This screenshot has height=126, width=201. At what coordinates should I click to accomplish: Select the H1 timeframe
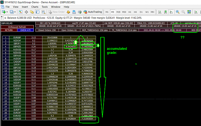click(x=130, y=12)
